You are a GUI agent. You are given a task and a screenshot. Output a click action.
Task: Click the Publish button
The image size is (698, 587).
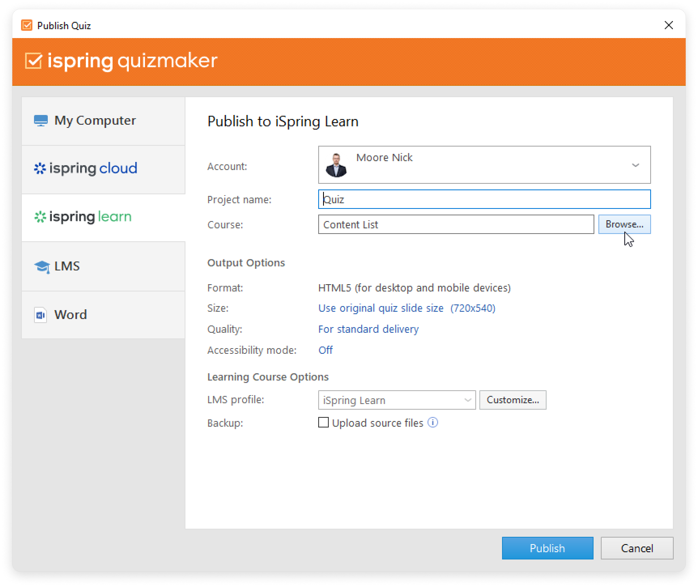tap(547, 548)
